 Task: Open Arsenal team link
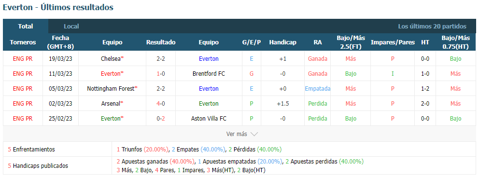click(111, 104)
